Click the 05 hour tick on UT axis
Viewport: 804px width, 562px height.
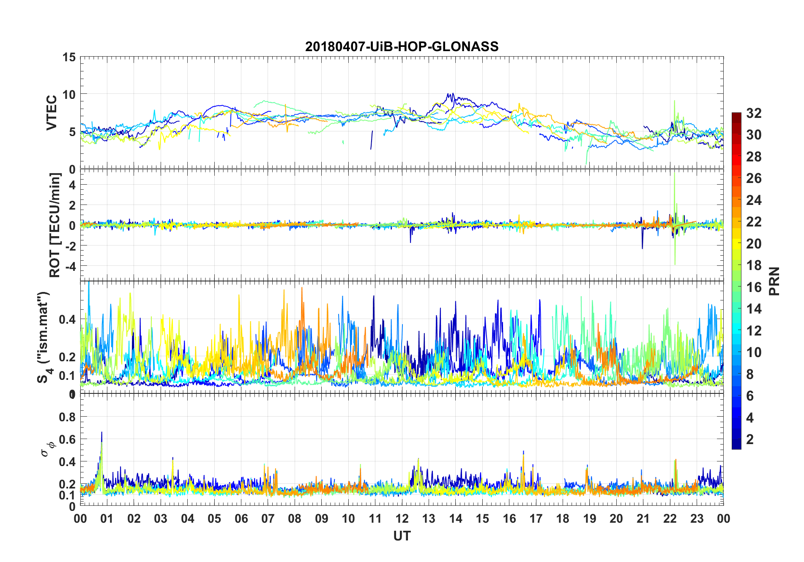coord(214,518)
